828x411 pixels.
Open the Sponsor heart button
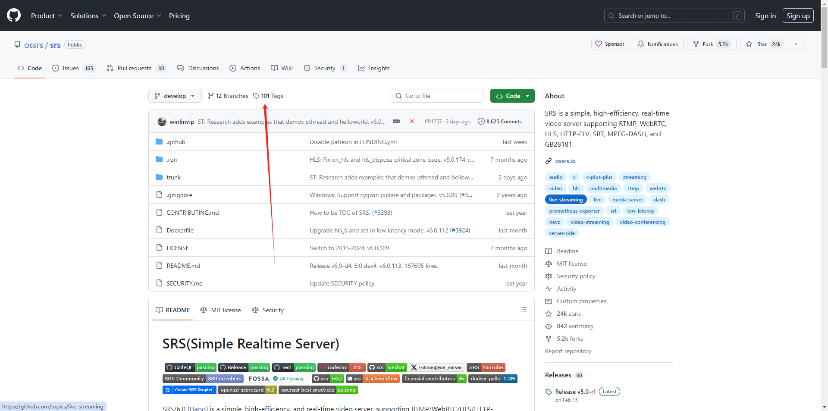click(610, 44)
